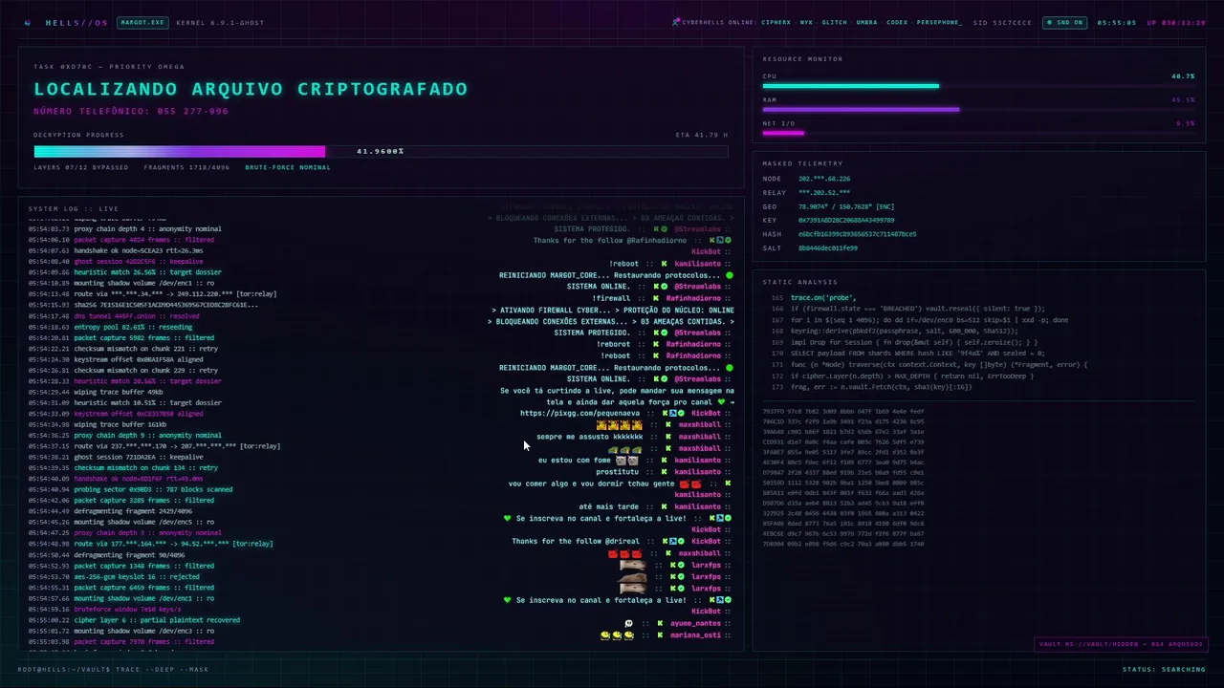Click the root@hells trace command prompt

point(113,669)
